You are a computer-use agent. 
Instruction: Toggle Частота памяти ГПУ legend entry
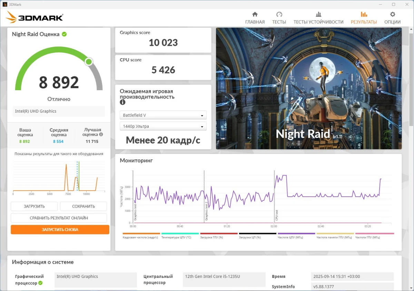click(335, 236)
